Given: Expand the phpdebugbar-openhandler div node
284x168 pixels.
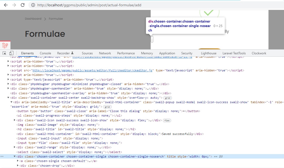Looking at the screenshot, I should (8, 88).
